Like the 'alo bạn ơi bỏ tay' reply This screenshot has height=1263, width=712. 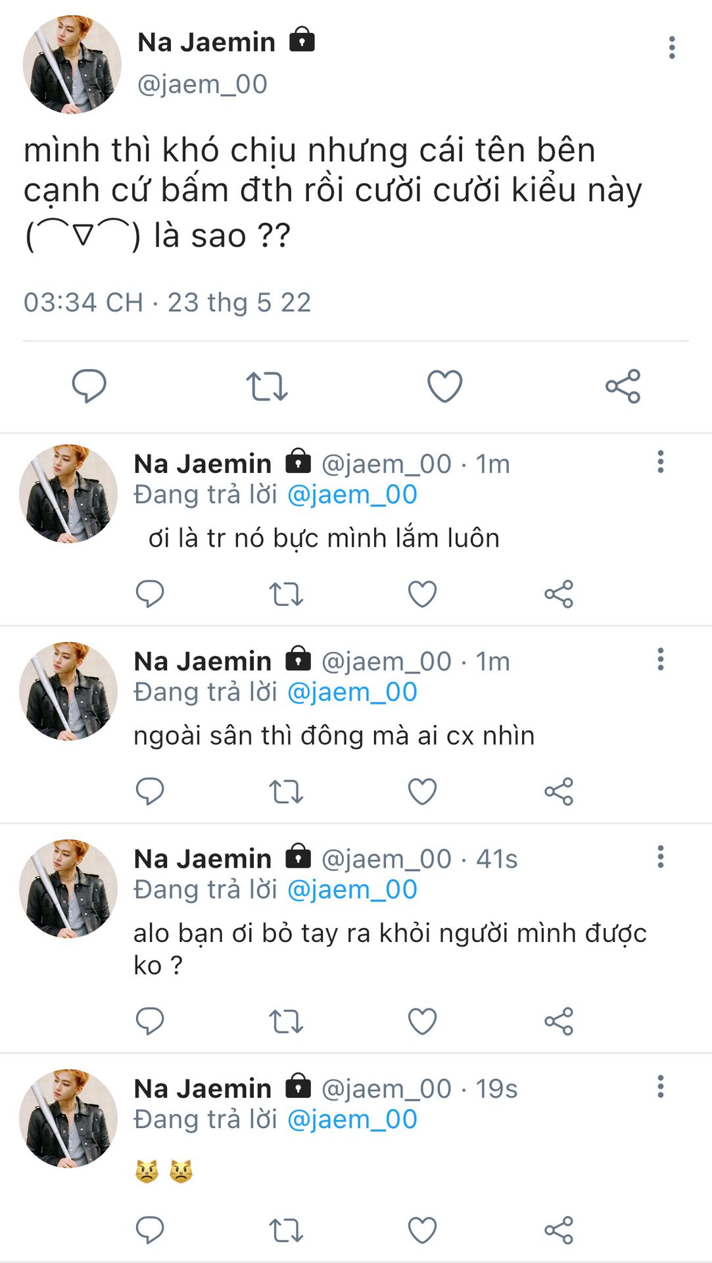click(x=422, y=1021)
